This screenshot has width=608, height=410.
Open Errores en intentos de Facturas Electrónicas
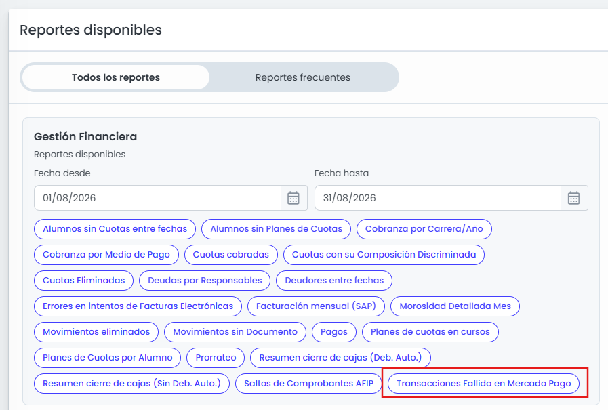[138, 306]
